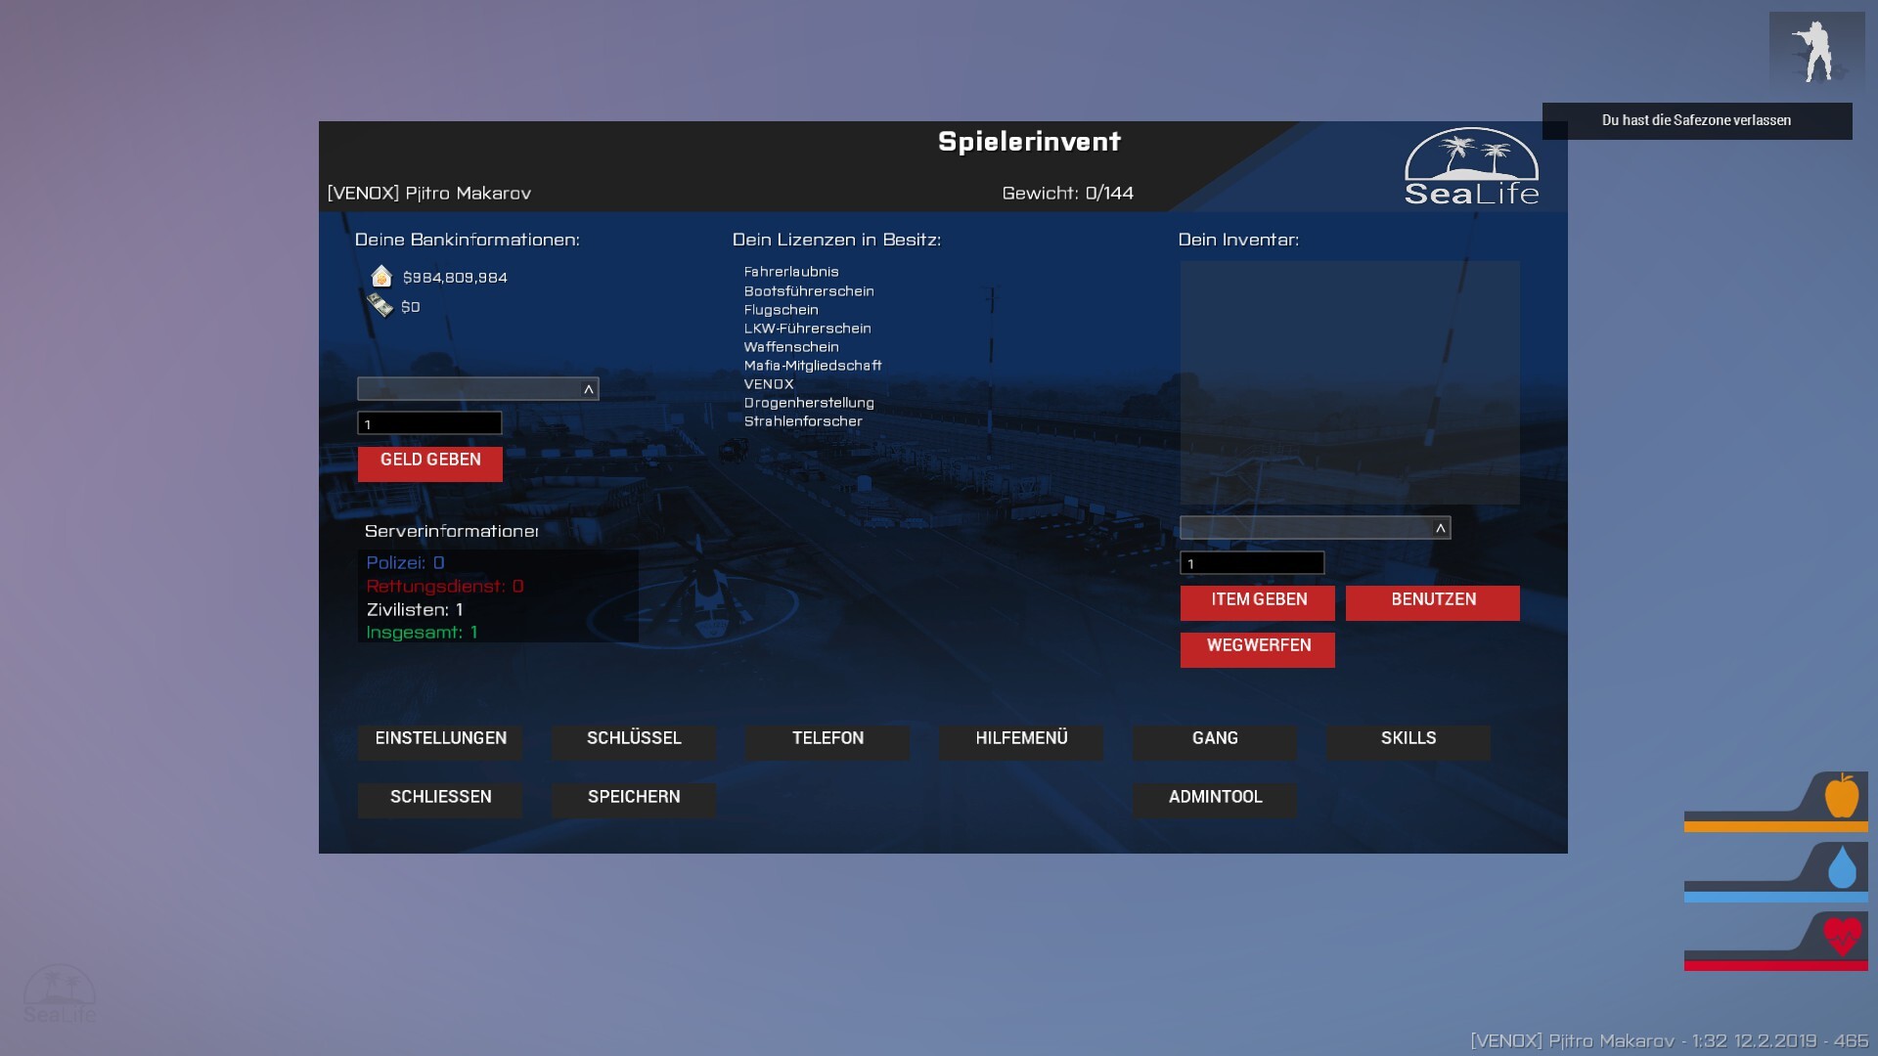The height and width of the screenshot is (1056, 1878).
Task: Click the orange apple hunger icon
Action: [x=1841, y=796]
